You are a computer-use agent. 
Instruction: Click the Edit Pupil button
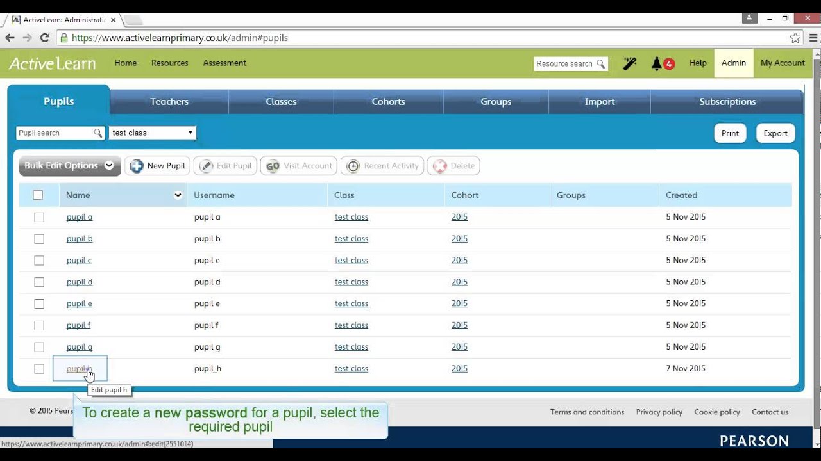point(226,166)
